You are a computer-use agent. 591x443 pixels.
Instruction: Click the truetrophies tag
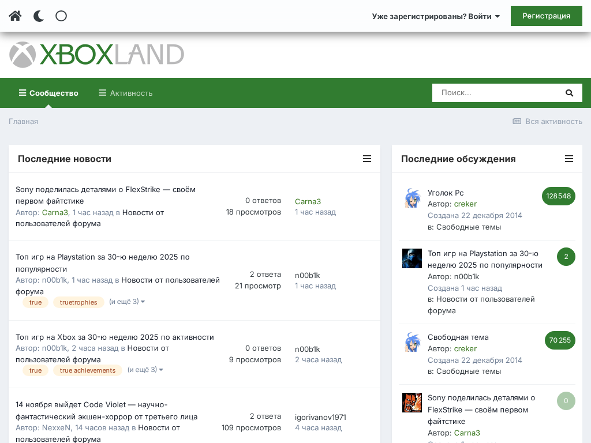(x=78, y=302)
